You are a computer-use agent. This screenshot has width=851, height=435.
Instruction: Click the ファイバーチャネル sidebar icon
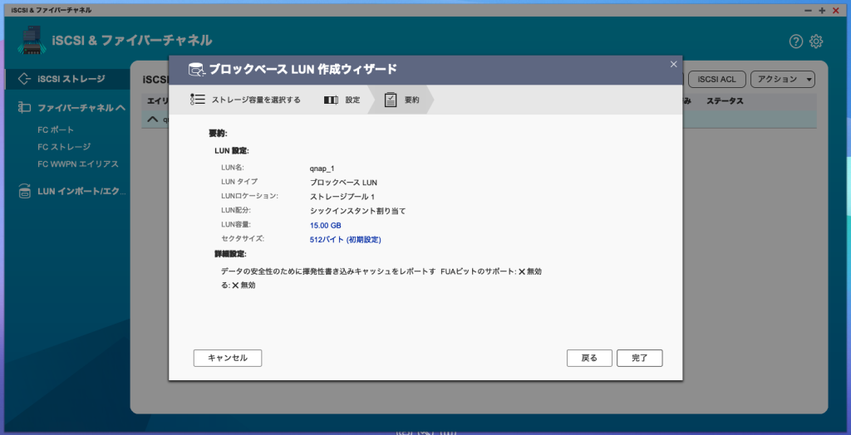tap(24, 108)
